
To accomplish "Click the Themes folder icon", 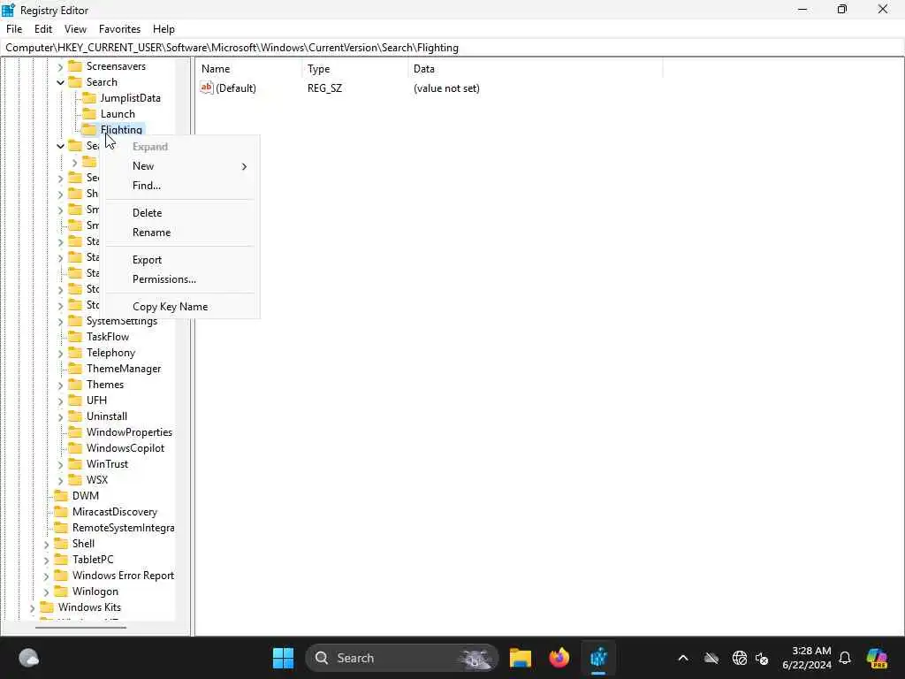I will (x=75, y=384).
